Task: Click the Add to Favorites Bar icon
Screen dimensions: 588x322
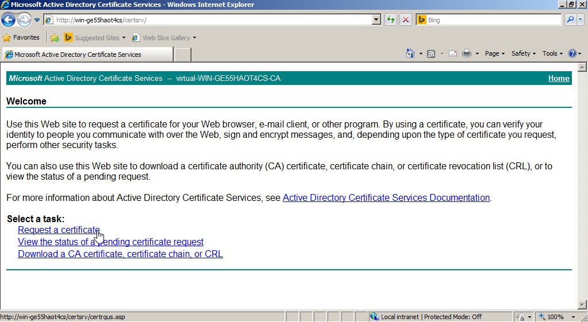Action: coord(55,38)
